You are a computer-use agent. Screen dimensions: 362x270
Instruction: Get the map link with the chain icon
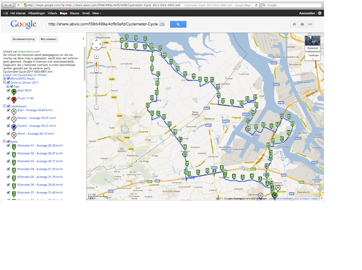[310, 24]
